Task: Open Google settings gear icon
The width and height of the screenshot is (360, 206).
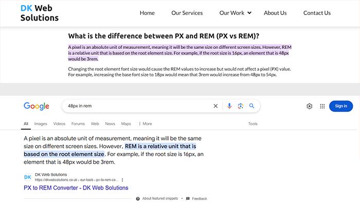Action: 309,106
